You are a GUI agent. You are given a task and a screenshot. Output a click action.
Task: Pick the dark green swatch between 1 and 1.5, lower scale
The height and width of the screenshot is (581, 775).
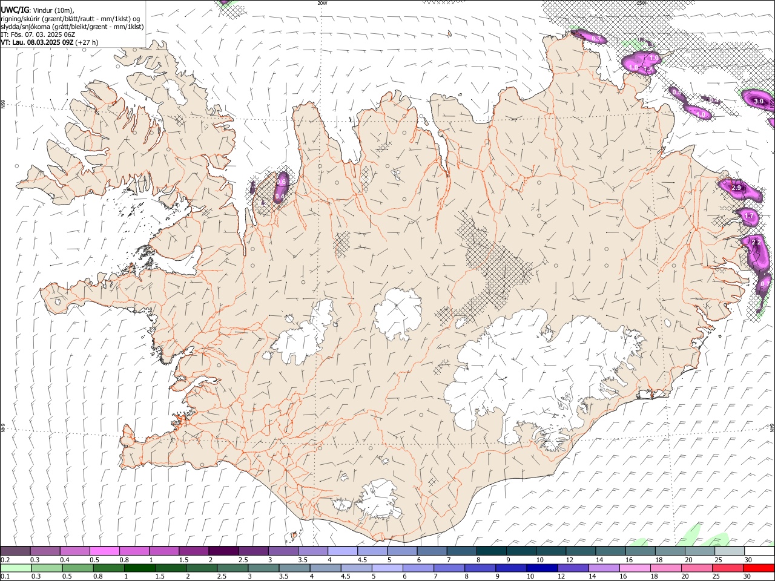pos(140,568)
